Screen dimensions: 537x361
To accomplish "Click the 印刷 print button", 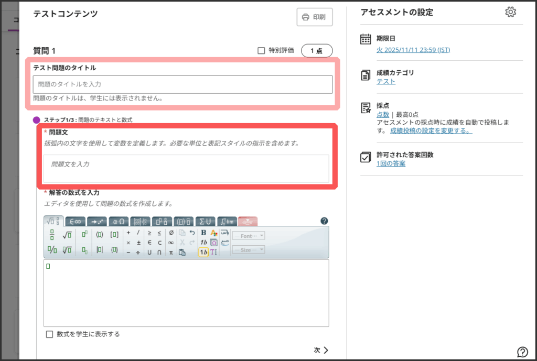I will 314,17.
